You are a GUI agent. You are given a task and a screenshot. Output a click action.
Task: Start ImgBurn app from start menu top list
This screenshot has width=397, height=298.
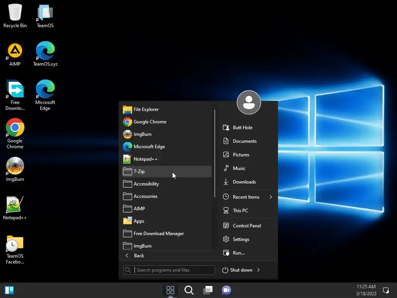(x=167, y=134)
